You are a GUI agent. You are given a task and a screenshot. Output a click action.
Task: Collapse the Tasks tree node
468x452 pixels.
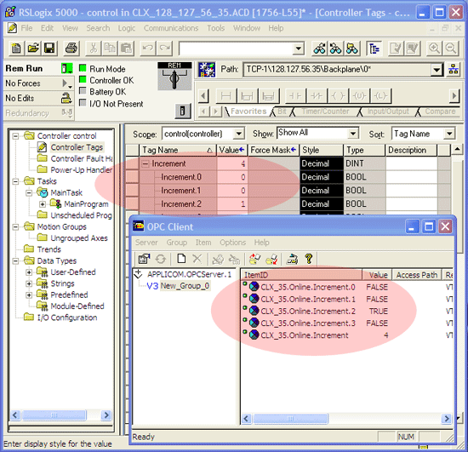click(15, 181)
